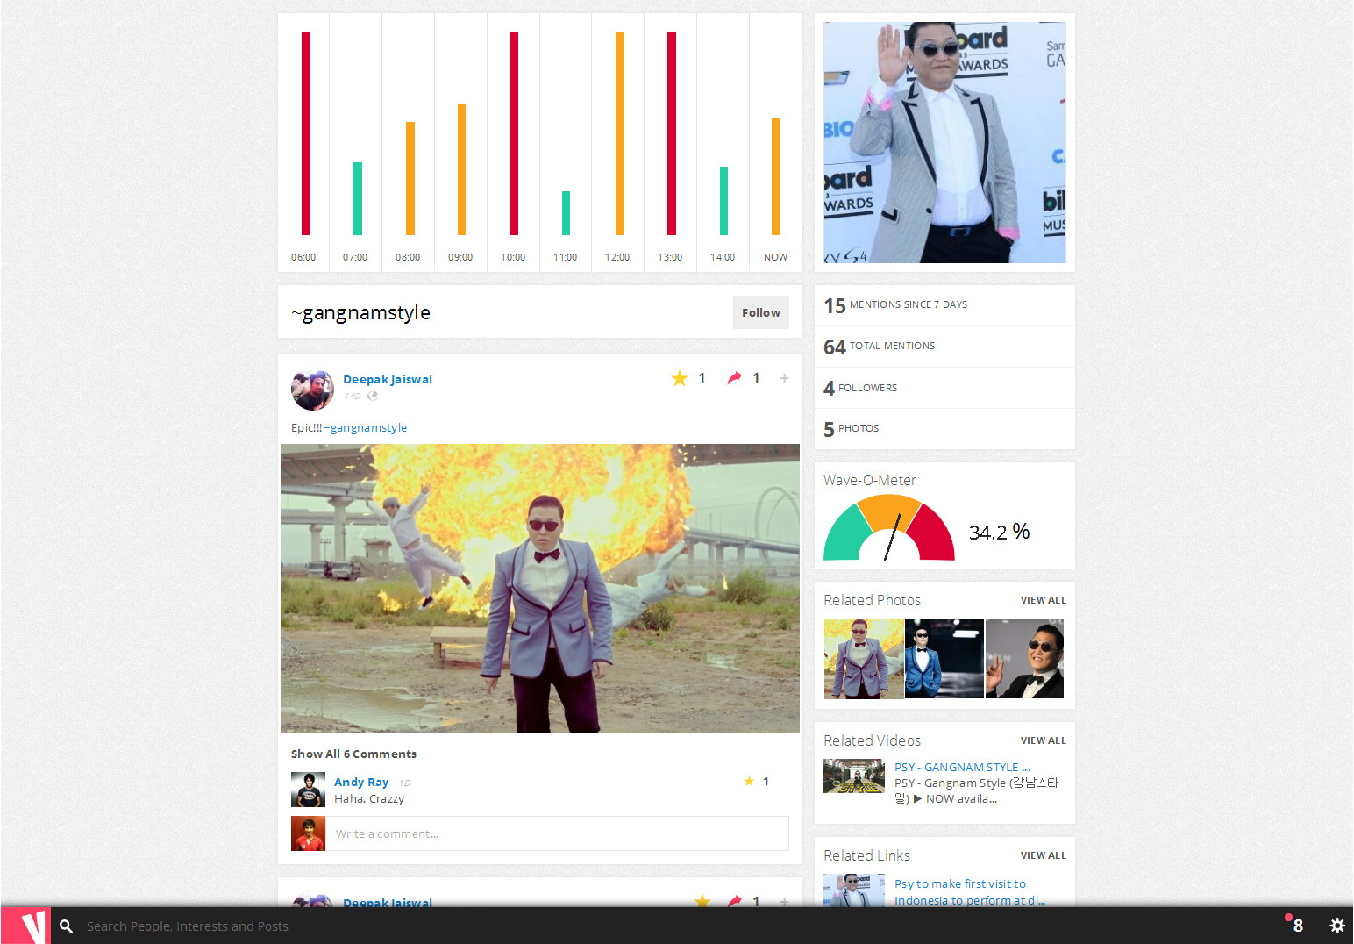
Task: Star Andy Ray's comment
Action: point(749,781)
